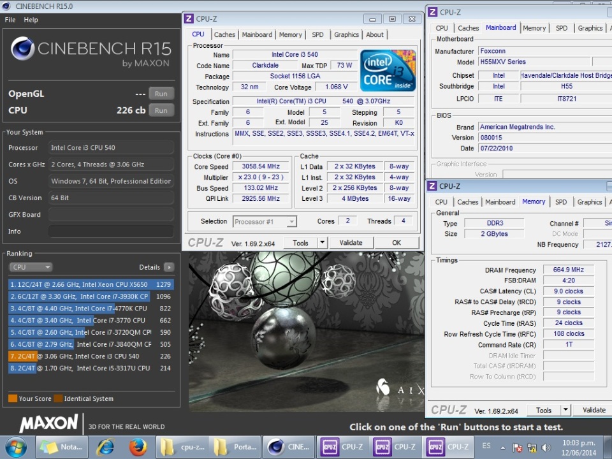
Task: Click Validate in front CPU-Z window
Action: click(x=351, y=243)
